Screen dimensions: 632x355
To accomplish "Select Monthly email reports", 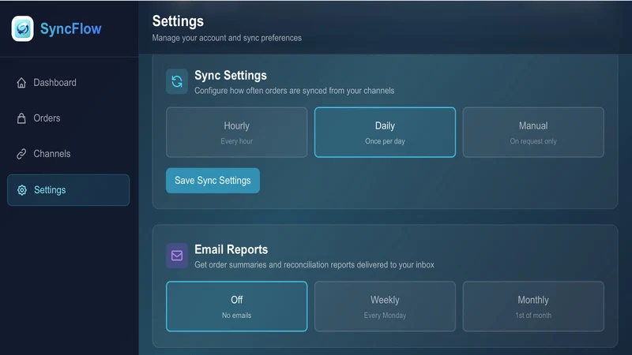I will click(533, 306).
